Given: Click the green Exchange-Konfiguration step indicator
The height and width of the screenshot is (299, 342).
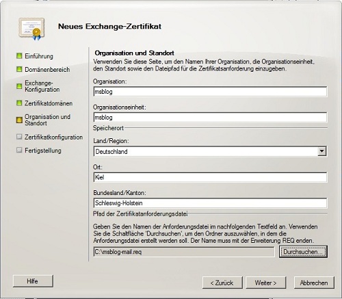Looking at the screenshot, I should 19,86.
